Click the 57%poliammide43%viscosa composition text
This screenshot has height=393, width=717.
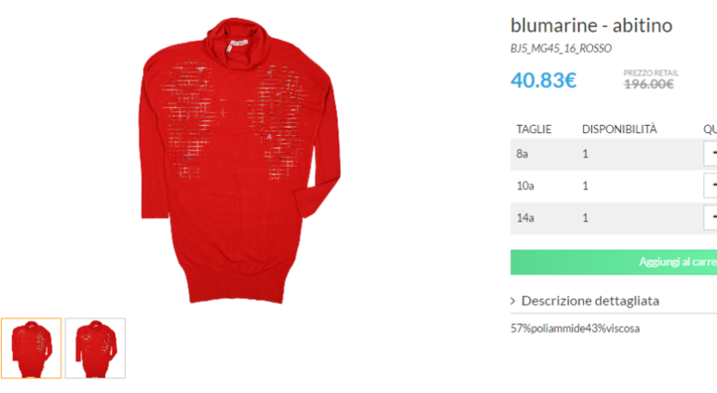tap(575, 329)
